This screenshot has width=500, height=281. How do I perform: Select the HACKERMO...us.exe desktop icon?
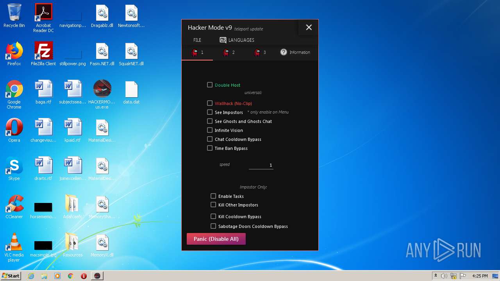(102, 94)
